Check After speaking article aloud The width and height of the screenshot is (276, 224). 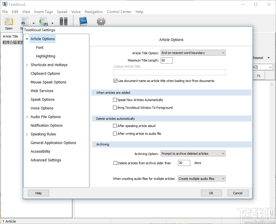115,126
